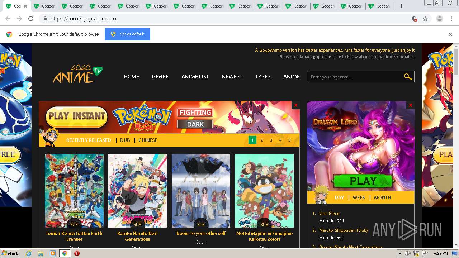Open the Chrome three-dot menu
The image size is (459, 258).
(451, 19)
